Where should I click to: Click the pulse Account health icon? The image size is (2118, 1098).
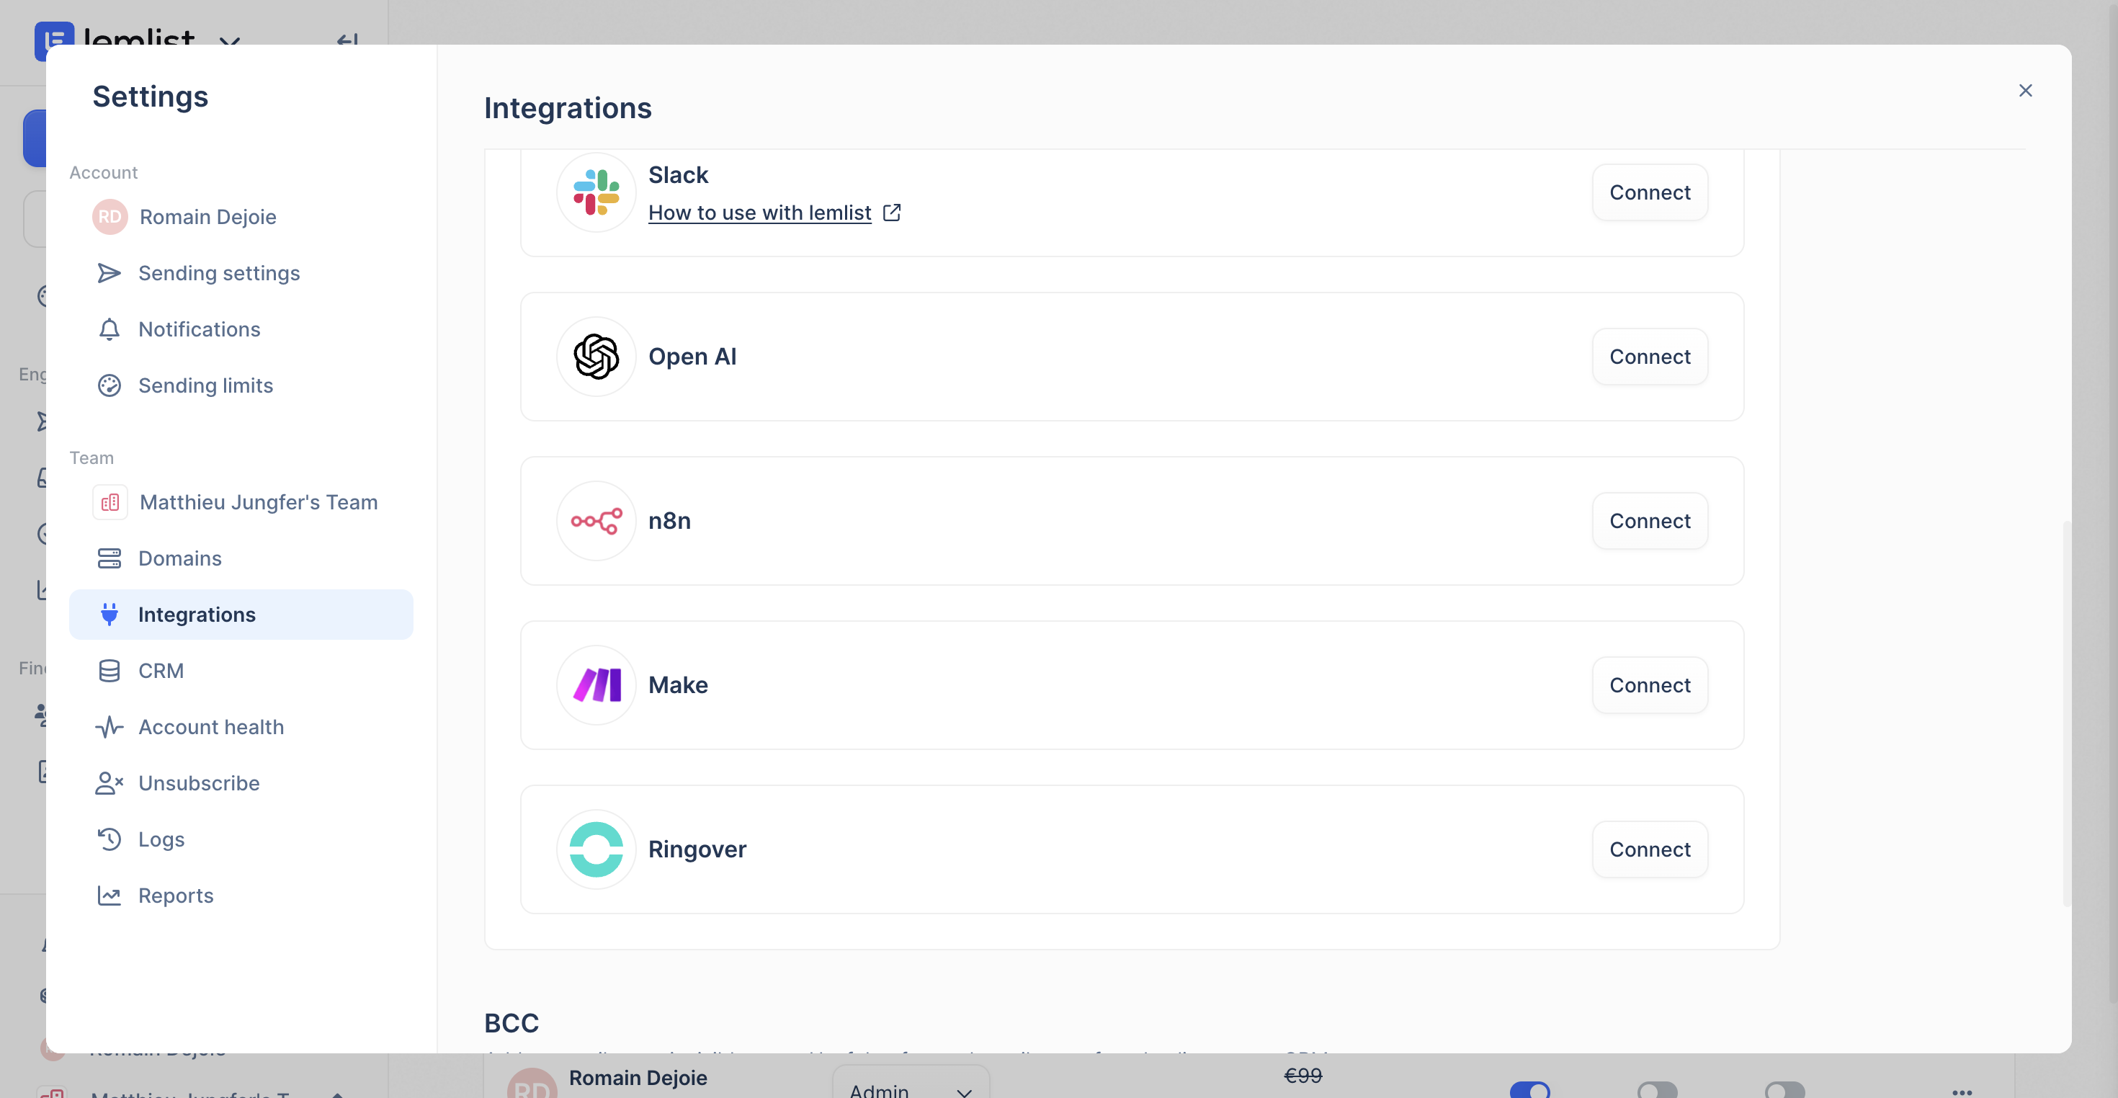point(109,726)
